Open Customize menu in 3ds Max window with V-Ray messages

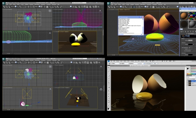(x=155, y=5)
